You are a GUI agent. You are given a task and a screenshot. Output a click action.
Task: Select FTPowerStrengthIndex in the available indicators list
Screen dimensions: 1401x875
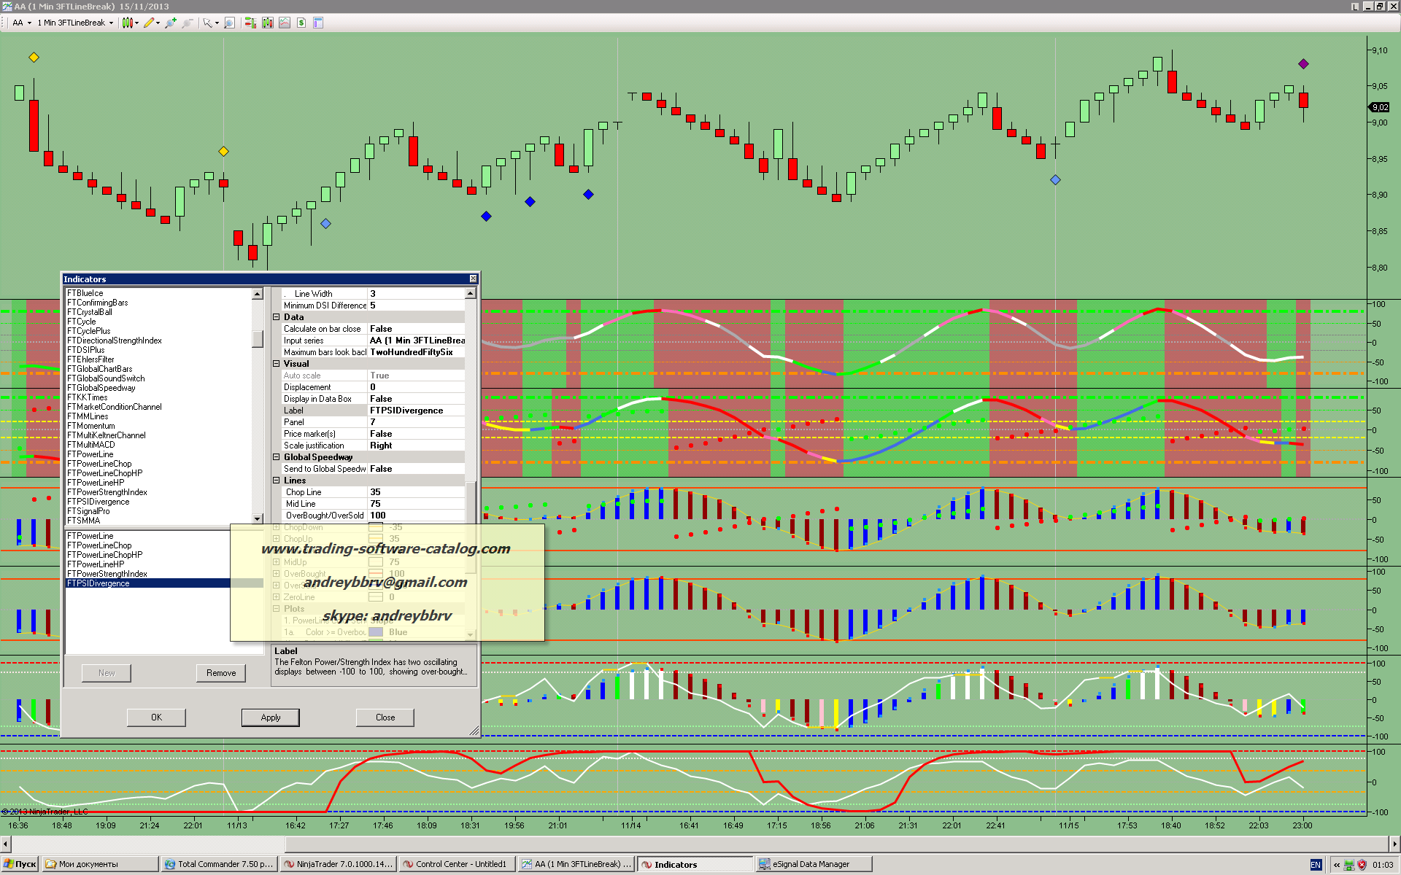[107, 492]
